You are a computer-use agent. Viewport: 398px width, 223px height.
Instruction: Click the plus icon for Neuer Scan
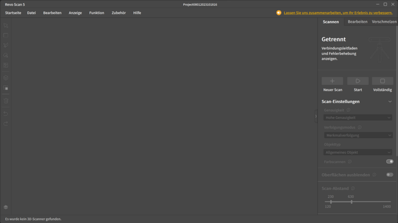coord(332,81)
